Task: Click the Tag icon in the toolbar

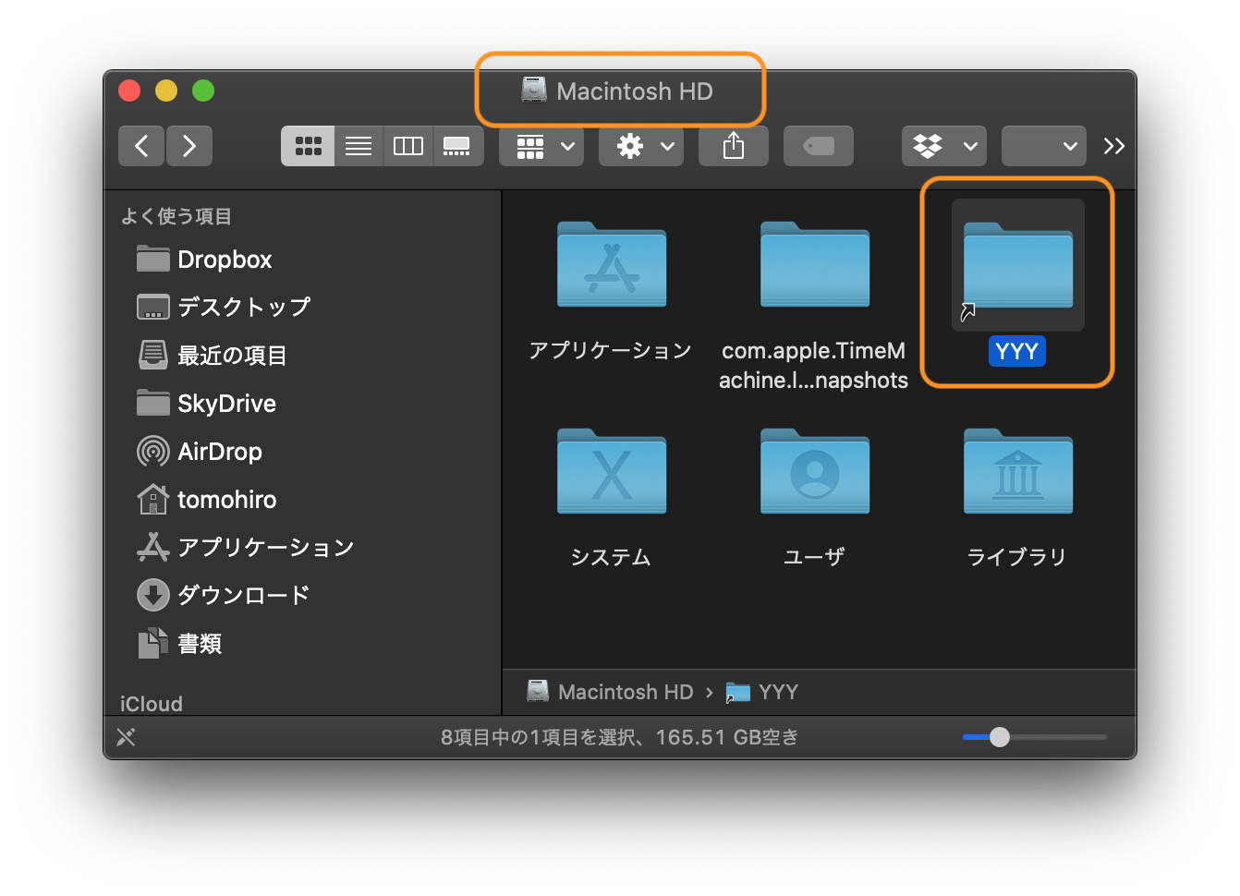Action: coord(817,145)
